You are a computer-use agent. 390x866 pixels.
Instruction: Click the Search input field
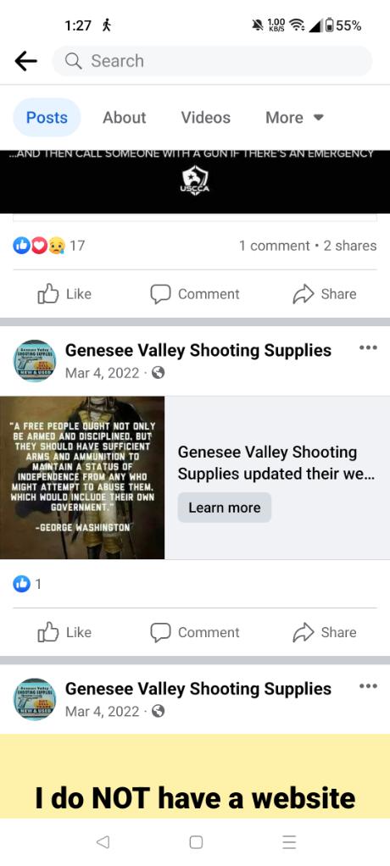tap(212, 61)
